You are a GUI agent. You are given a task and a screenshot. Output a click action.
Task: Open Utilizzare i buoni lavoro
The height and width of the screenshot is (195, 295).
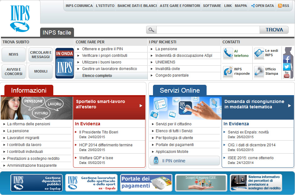102,62
